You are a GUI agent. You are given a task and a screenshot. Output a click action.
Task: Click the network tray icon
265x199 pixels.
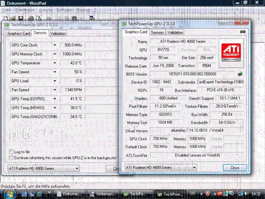[240, 193]
